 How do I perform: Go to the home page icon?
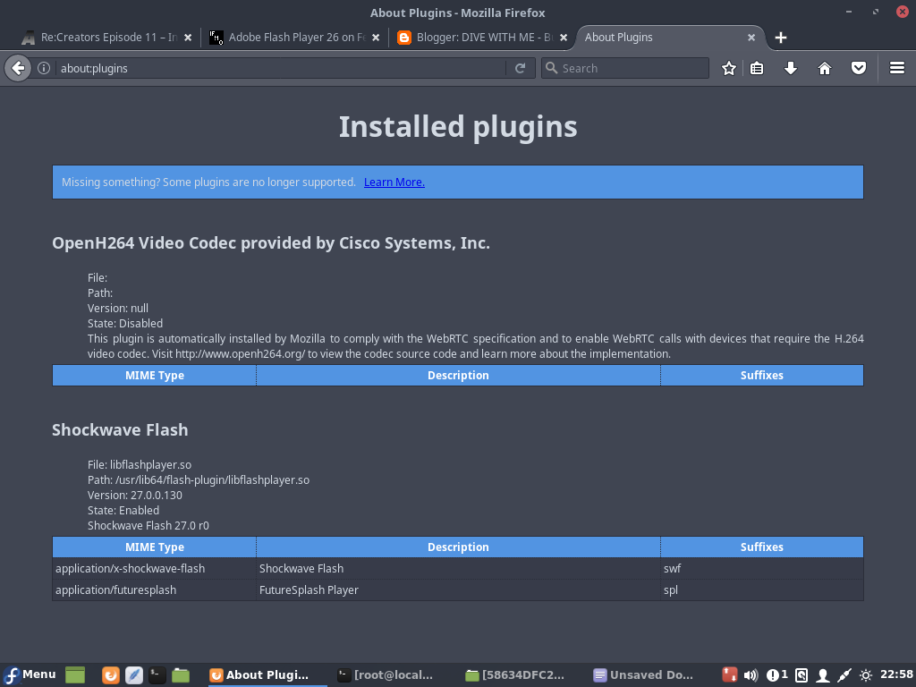point(824,68)
